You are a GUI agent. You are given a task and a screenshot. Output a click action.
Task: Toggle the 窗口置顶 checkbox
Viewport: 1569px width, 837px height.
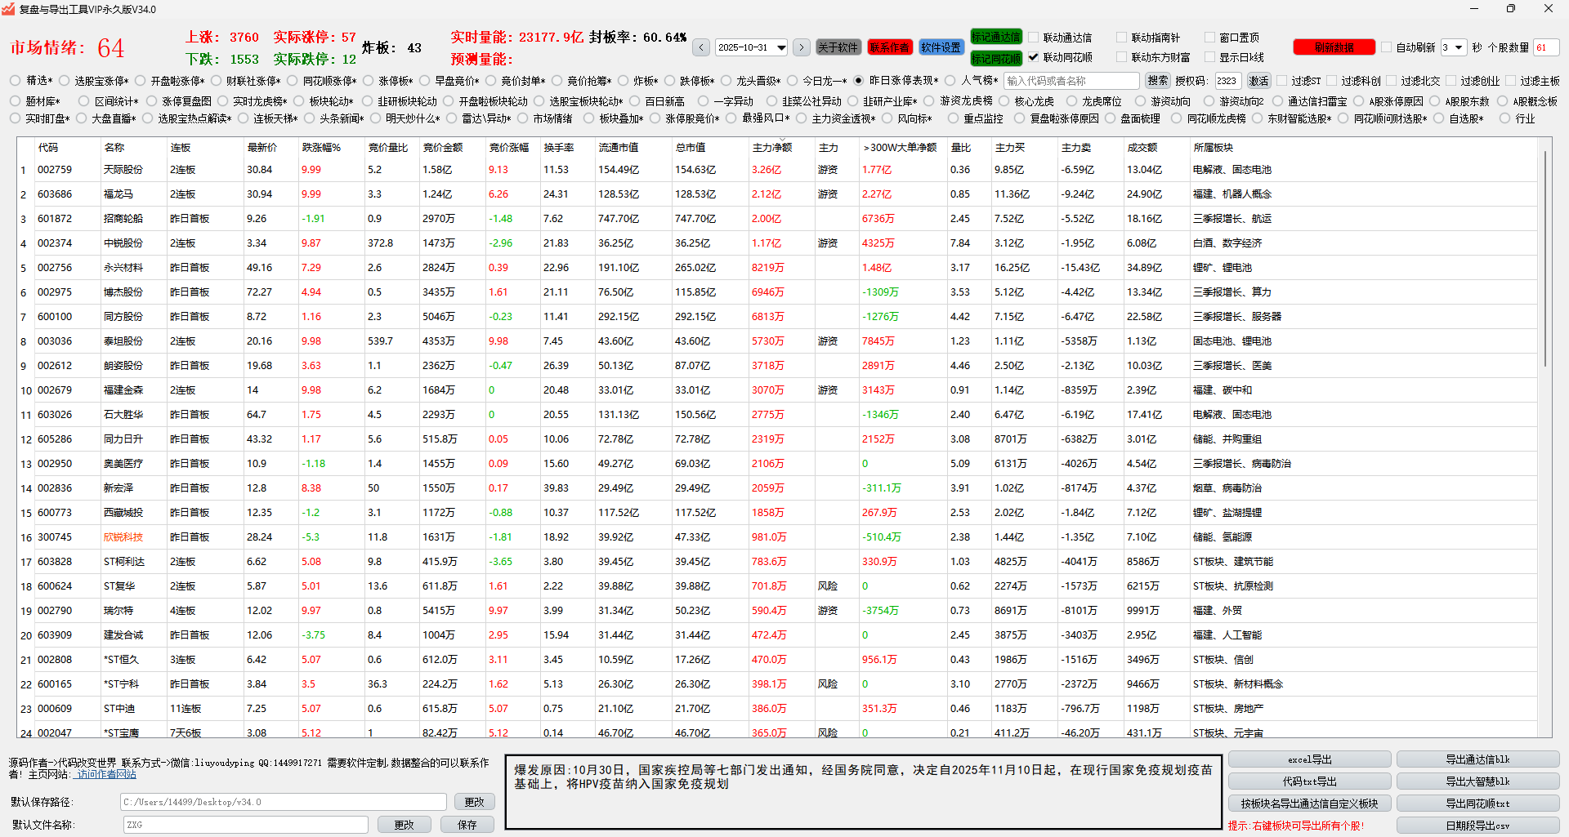tap(1210, 38)
